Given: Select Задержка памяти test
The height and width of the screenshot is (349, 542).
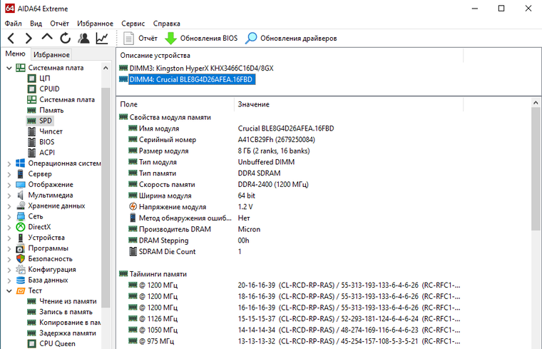Looking at the screenshot, I should coord(68,333).
